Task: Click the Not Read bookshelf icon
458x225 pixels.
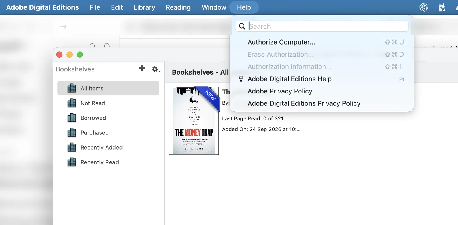Action: [x=72, y=103]
